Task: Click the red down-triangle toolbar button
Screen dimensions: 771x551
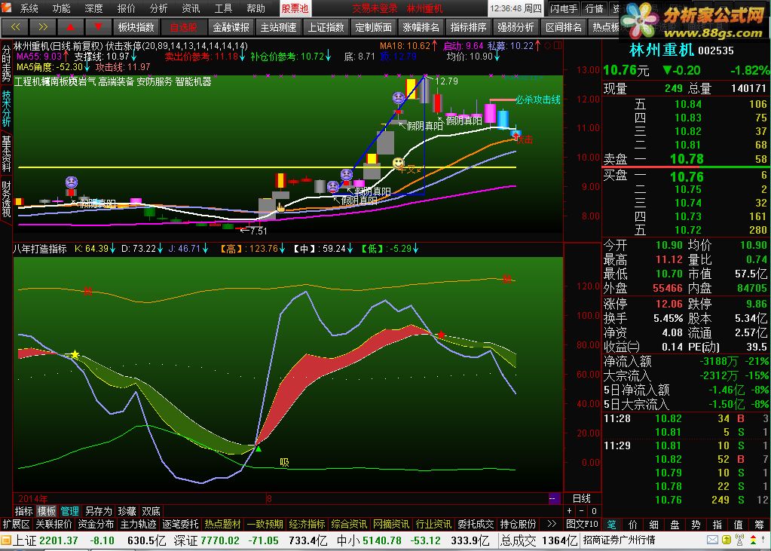Action: click(98, 27)
